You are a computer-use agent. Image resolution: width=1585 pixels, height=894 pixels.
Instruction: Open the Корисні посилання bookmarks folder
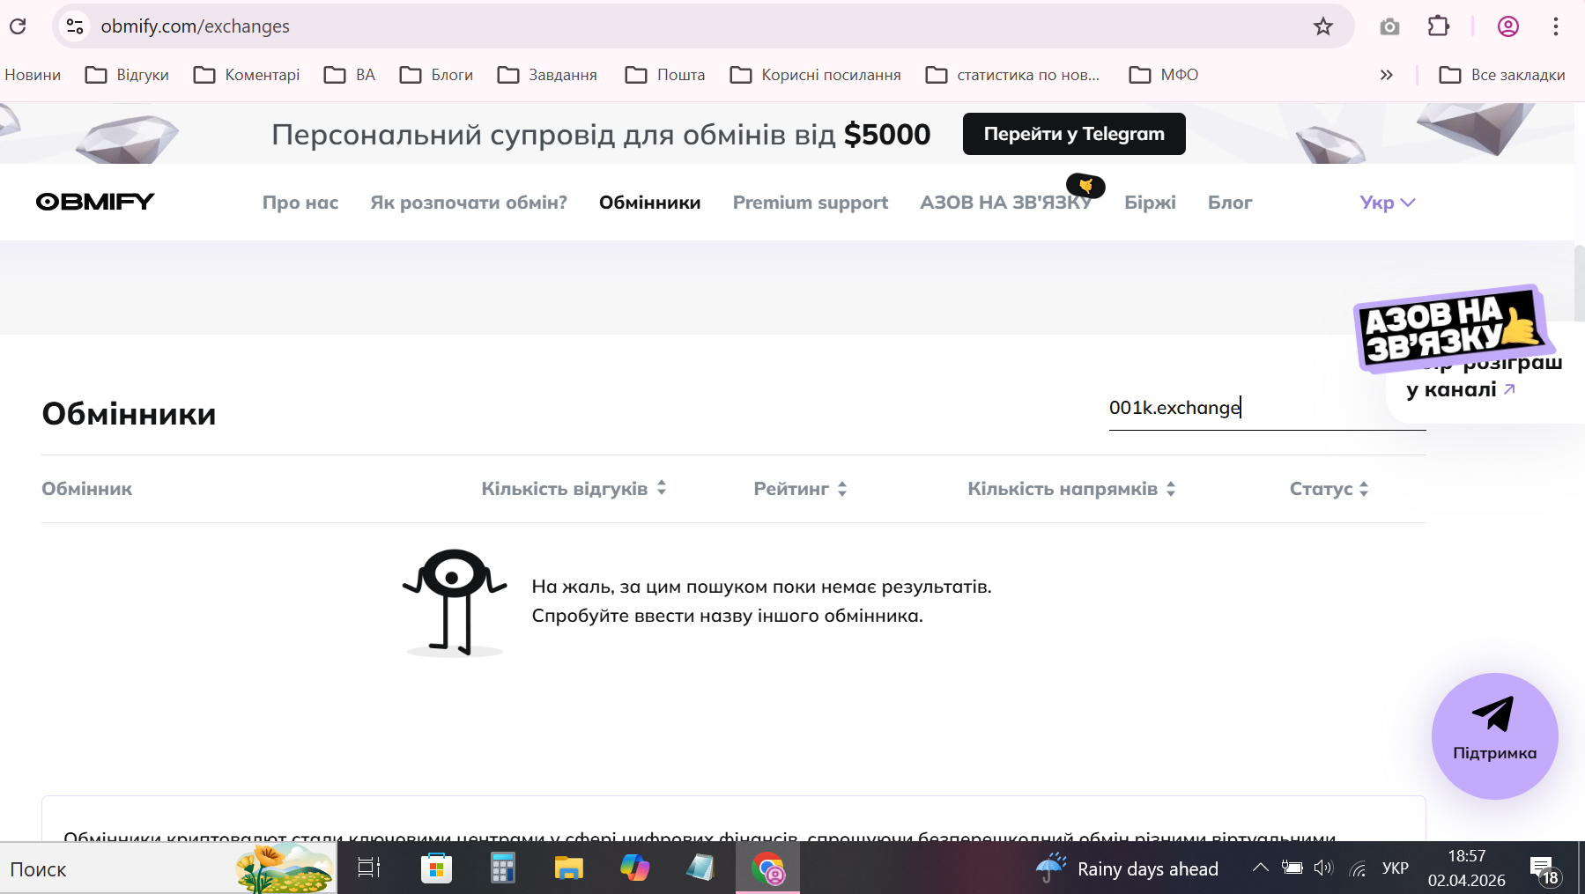(815, 75)
